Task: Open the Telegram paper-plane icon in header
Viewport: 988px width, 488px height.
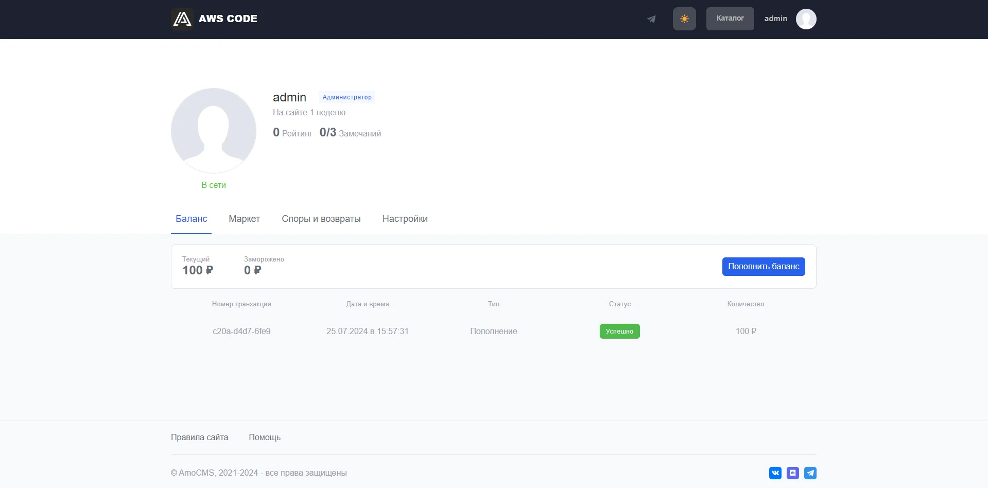Action: click(x=651, y=19)
